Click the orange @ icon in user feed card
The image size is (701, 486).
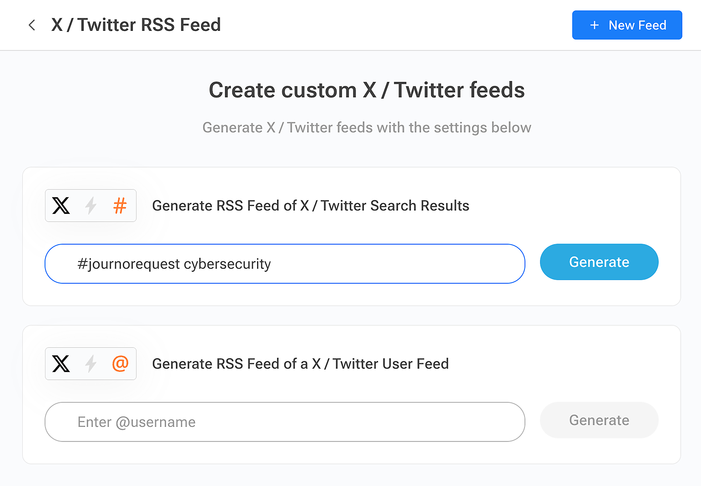coord(121,364)
